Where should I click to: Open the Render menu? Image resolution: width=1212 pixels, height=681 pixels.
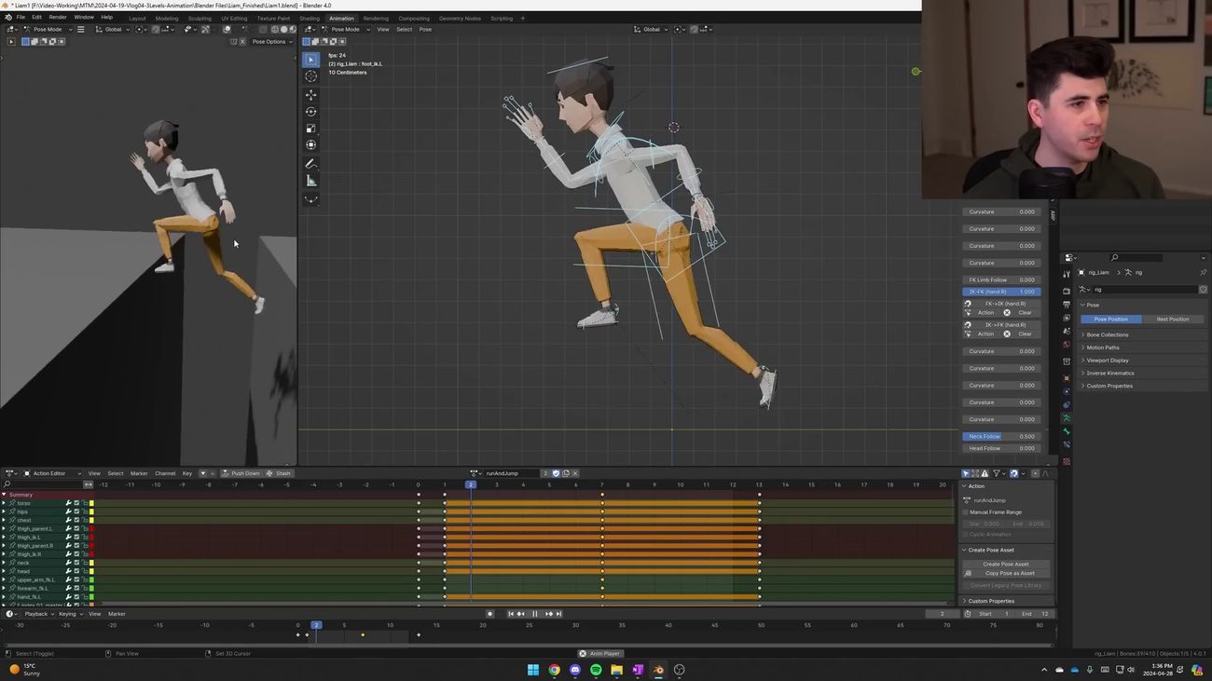point(58,18)
